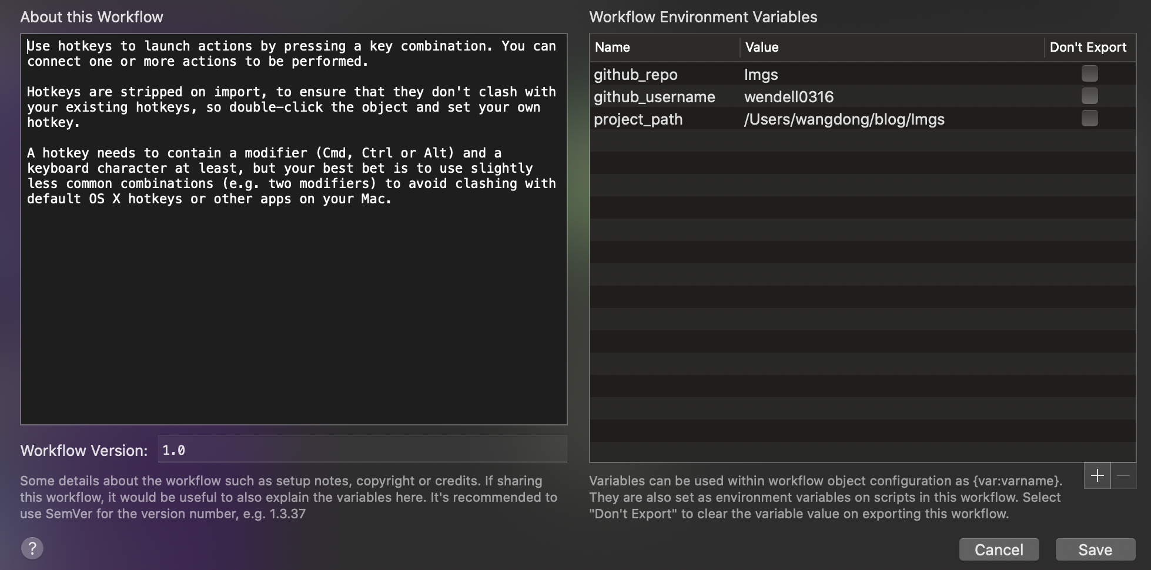This screenshot has height=570, width=1151.
Task: Click the wendell0316 value cell
Action: click(x=789, y=97)
